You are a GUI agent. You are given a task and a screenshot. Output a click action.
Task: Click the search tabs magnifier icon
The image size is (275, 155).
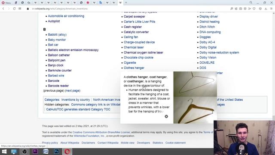251,3
